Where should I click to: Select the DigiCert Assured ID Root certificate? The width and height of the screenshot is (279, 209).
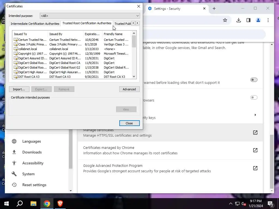72,58
